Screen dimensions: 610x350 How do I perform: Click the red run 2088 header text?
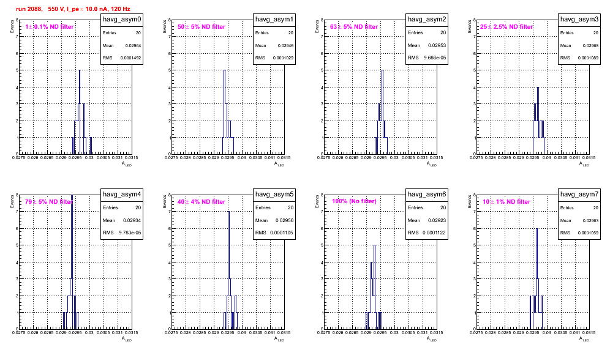tap(73, 9)
